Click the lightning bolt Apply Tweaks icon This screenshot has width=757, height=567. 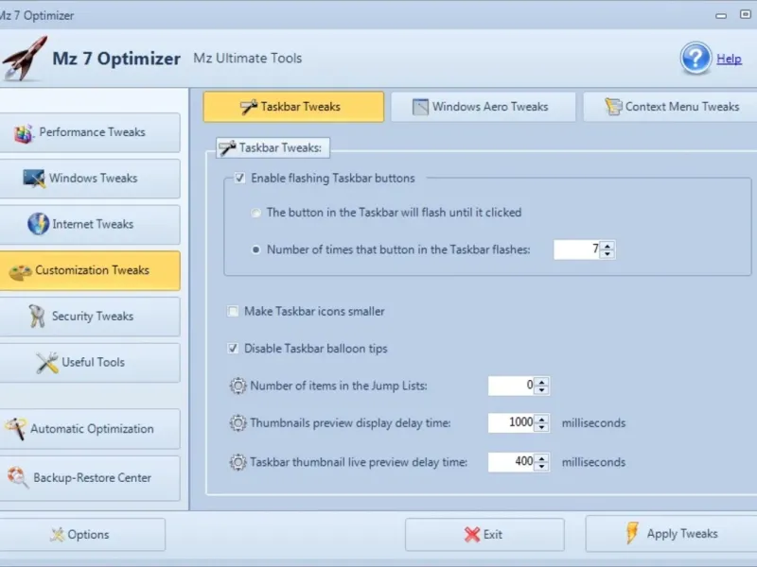[x=632, y=533]
